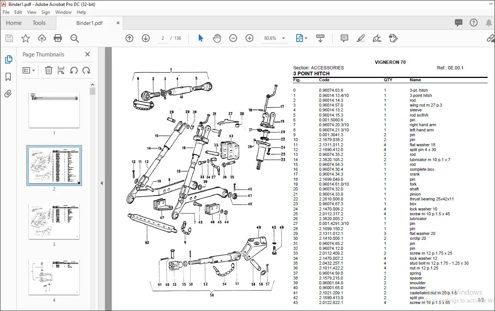Viewport: 495px width, 311px height.
Task: Click the 'VIGNERON 70' title text
Action: point(390,62)
